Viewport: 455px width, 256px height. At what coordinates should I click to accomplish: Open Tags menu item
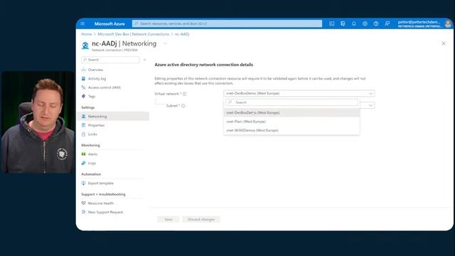(x=92, y=97)
